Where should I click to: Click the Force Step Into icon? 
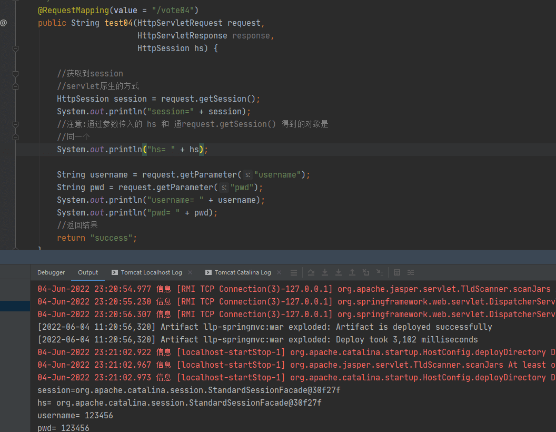pyautogui.click(x=339, y=272)
